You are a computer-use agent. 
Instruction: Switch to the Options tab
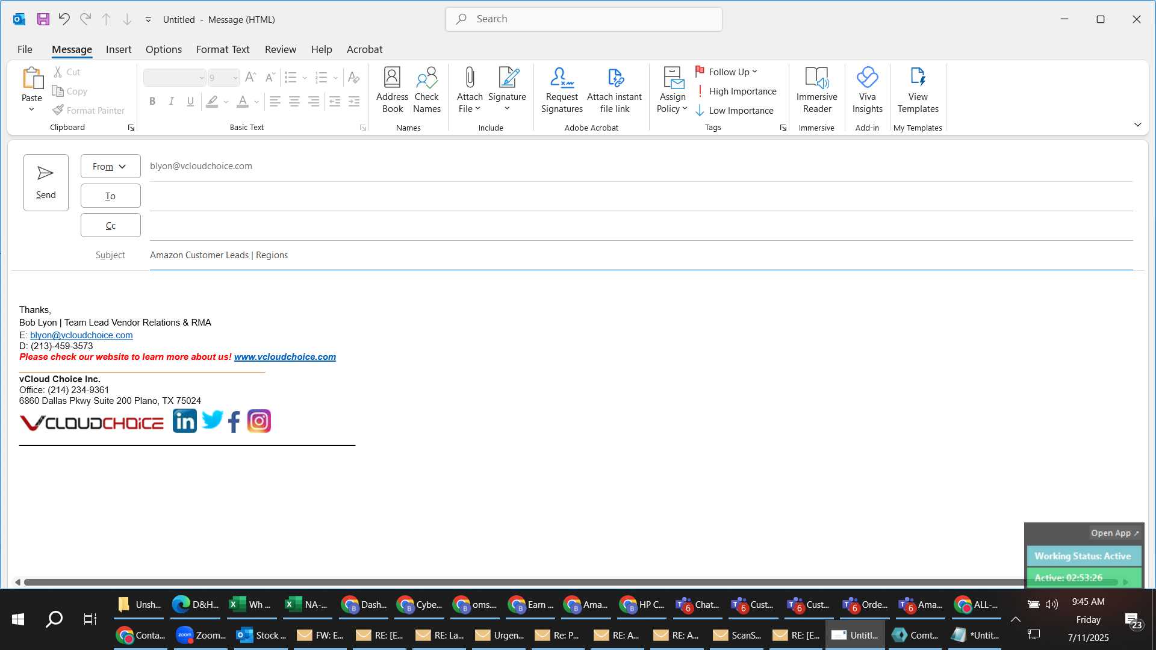(x=163, y=49)
